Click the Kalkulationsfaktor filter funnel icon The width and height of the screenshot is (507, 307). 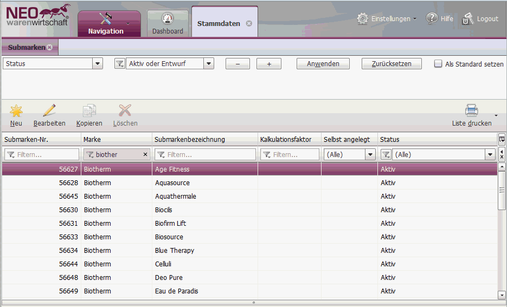tap(267, 155)
